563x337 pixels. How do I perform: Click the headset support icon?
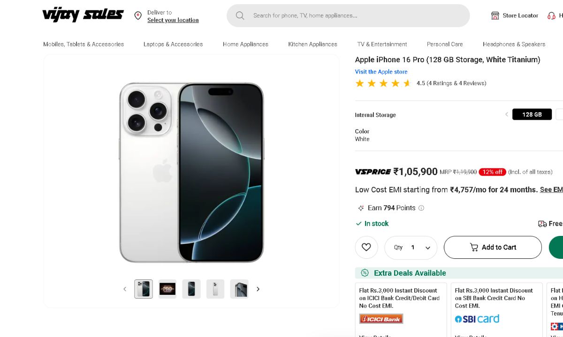tap(551, 15)
